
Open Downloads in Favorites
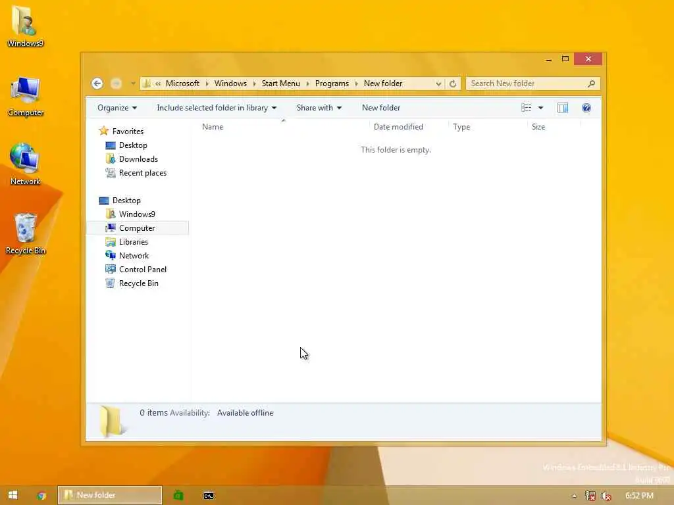point(138,159)
